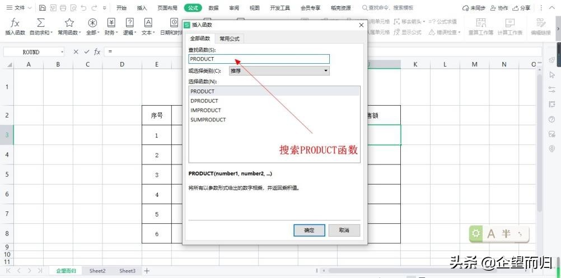Click the save icon in quick toolbar
The height and width of the screenshot is (278, 561).
(x=43, y=8)
